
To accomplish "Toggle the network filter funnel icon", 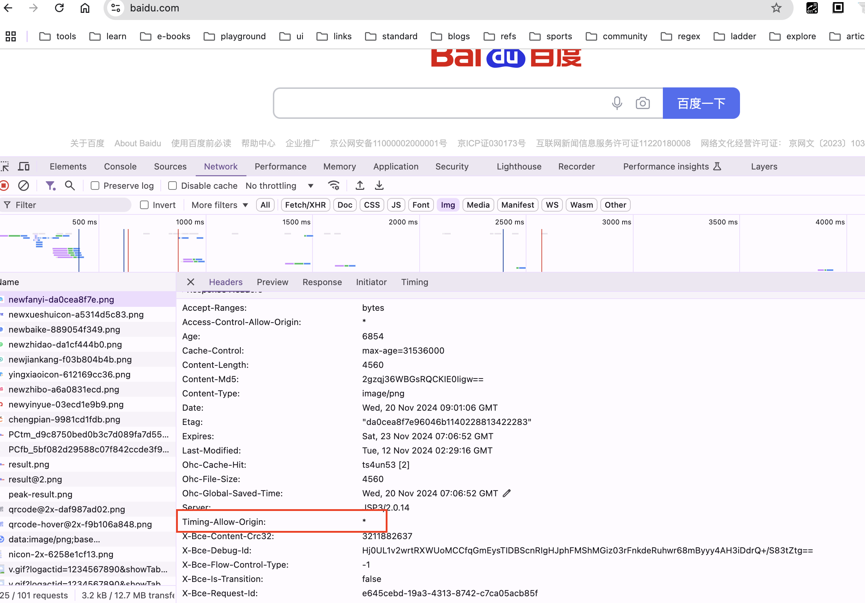I will point(50,186).
